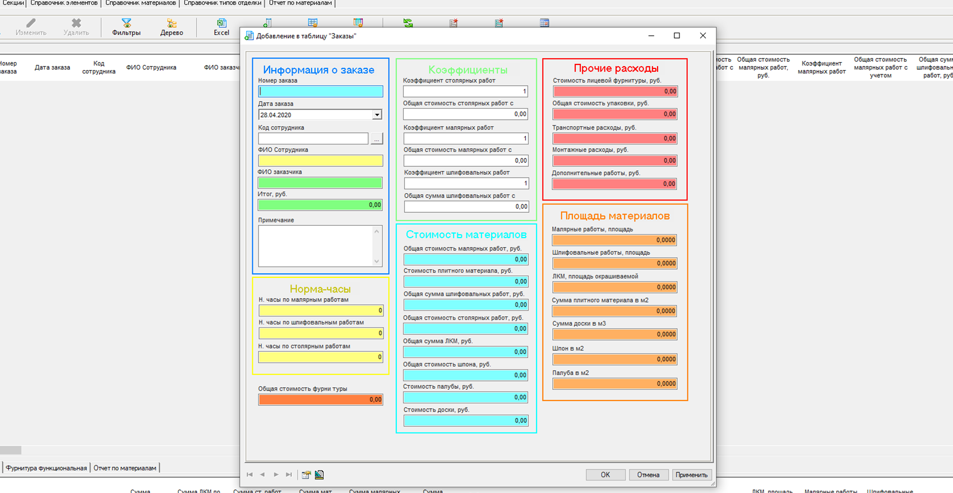Click Коэффициент шлифовальных работ field
Image resolution: width=953 pixels, height=493 pixels.
[x=466, y=183]
